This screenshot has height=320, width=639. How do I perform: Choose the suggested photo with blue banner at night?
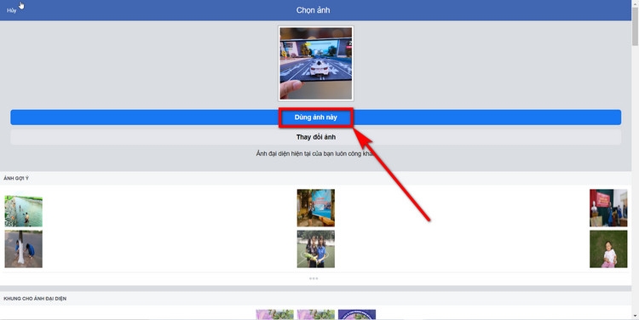click(x=316, y=208)
